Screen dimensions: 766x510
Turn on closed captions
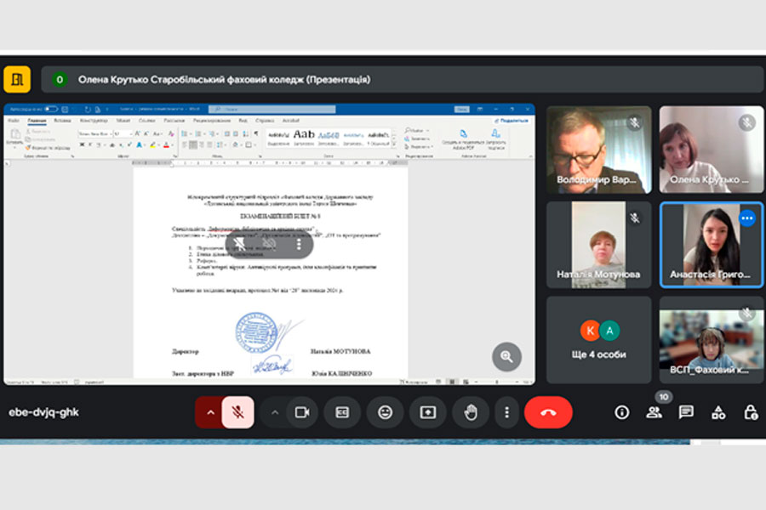click(342, 412)
